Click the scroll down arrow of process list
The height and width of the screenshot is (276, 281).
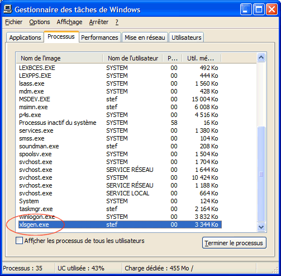[x=261, y=227]
